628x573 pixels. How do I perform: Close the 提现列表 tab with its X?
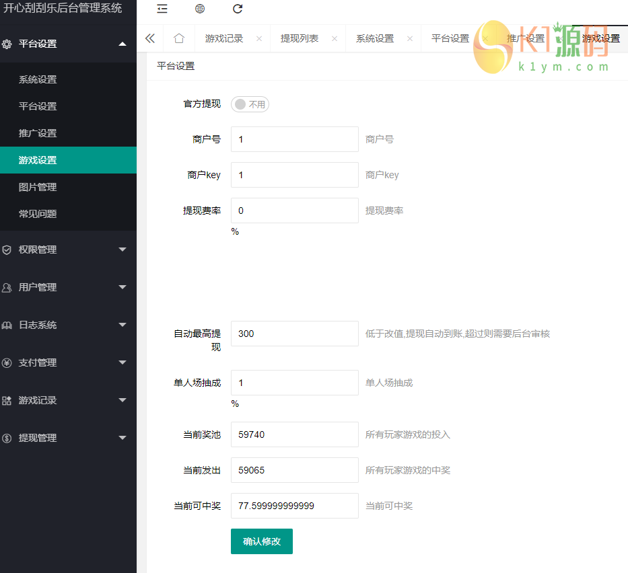pyautogui.click(x=335, y=39)
